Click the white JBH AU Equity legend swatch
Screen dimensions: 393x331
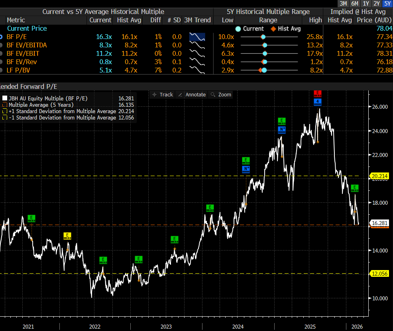click(4, 98)
